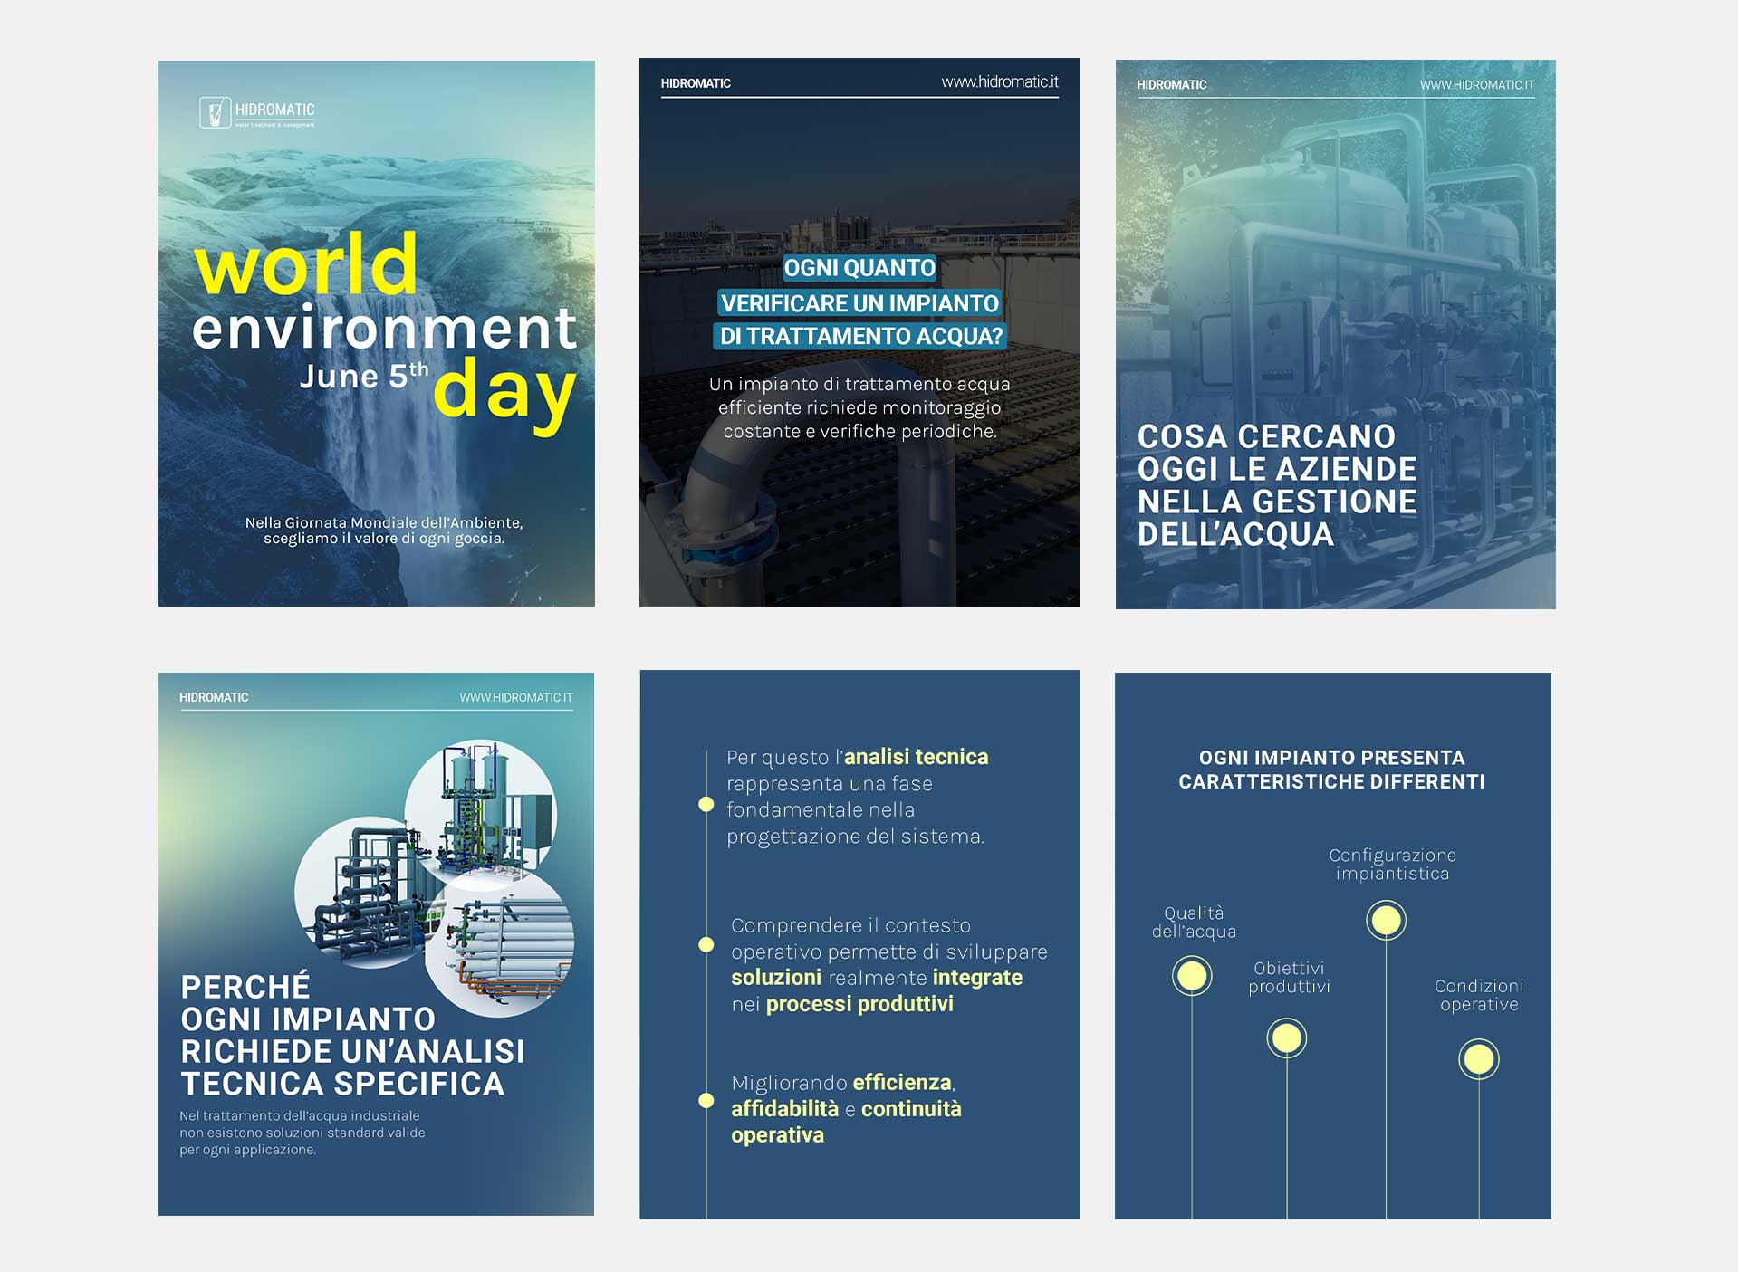This screenshot has height=1272, width=1738.
Task: Click the top circular image of filter tanks
Action: (x=480, y=815)
